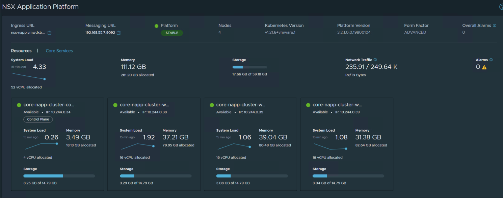Screen dimensions: 503x198
Task: Click the 80.48 GB allocated text
Action: (275, 145)
